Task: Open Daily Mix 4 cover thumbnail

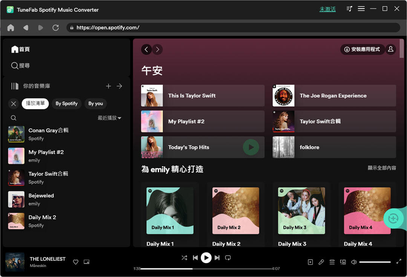Action: click(367, 211)
